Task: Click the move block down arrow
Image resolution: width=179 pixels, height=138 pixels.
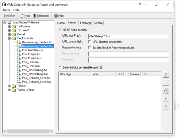Action: click(x=166, y=106)
